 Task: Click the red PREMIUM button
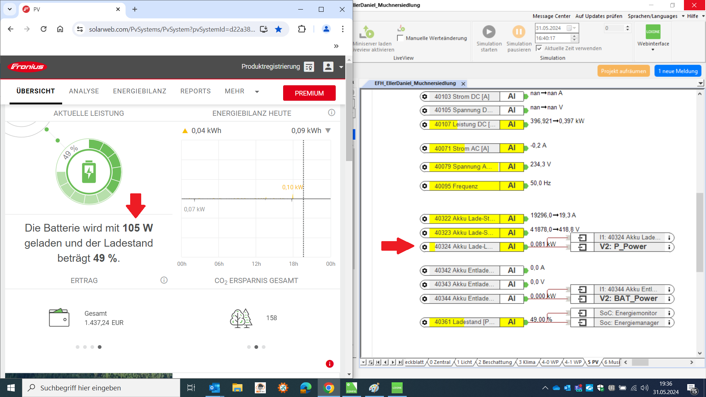(x=309, y=93)
